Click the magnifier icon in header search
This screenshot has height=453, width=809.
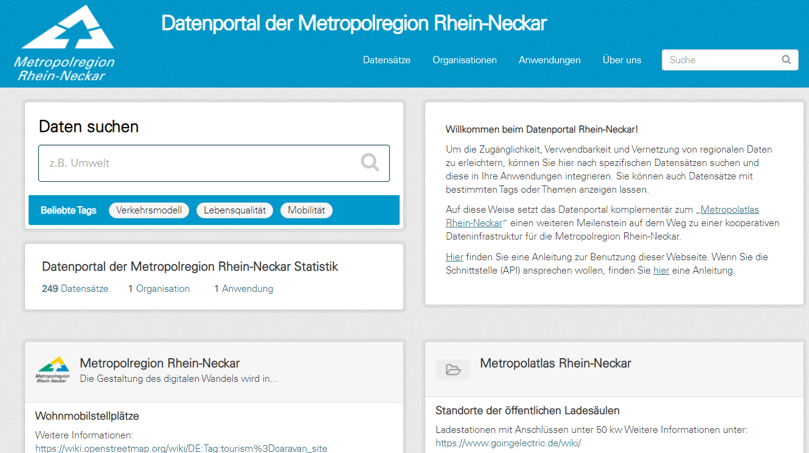click(x=786, y=60)
